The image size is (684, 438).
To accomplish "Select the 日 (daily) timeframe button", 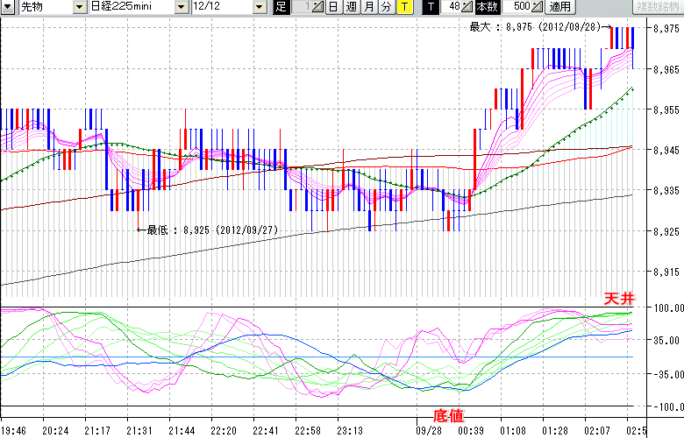I will pos(335,7).
